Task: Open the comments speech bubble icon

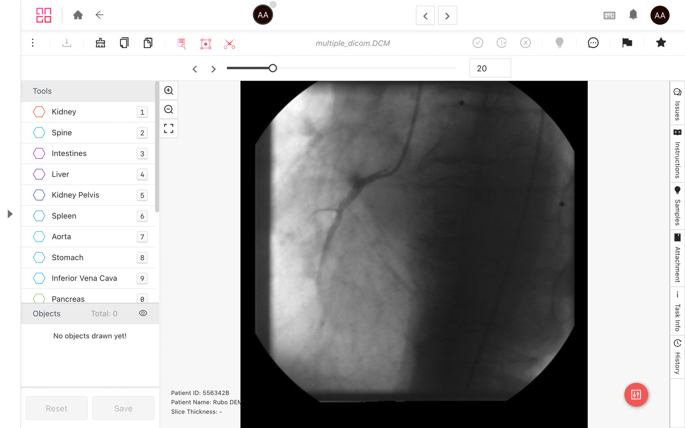Action: 593,43
